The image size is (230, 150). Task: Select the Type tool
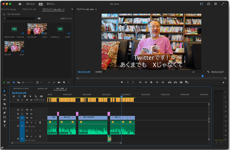coord(5,126)
